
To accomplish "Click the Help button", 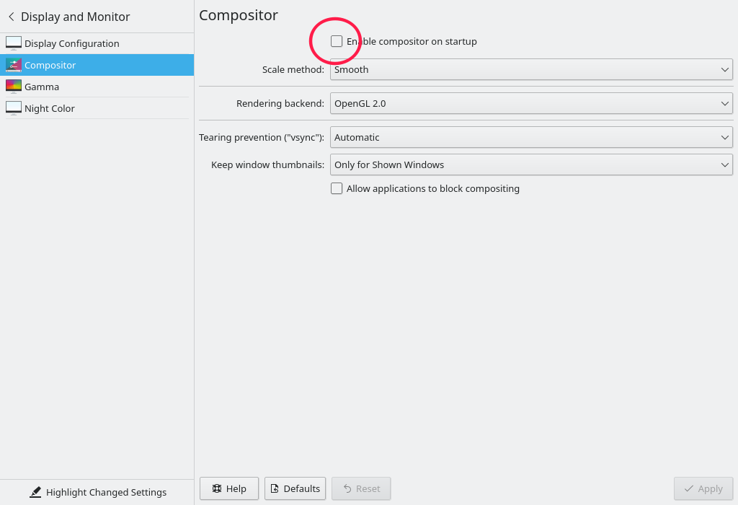I will pos(229,488).
